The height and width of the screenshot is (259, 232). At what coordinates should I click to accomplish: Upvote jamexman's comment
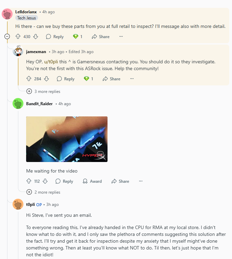click(x=29, y=79)
